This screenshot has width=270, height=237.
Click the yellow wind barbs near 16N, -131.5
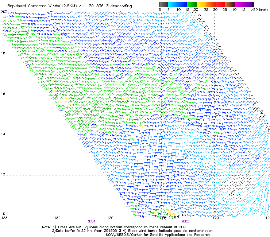(x=65, y=101)
